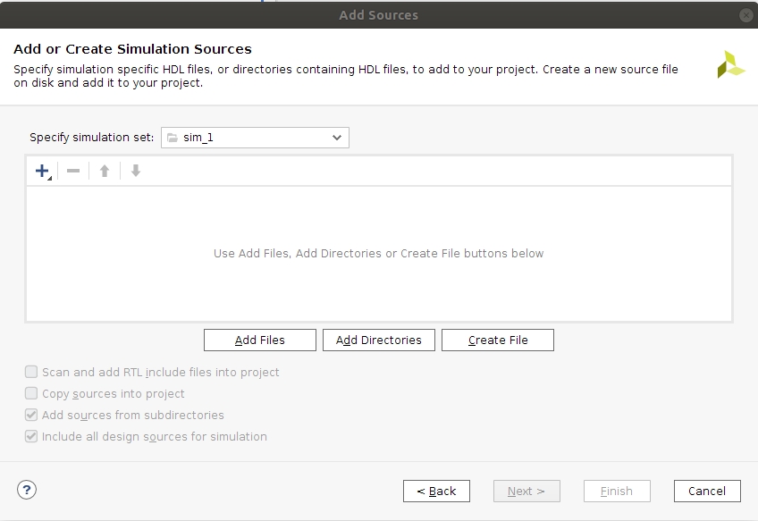This screenshot has height=521, width=758.
Task: Toggle Copy sources into project checkbox
Action: (32, 393)
